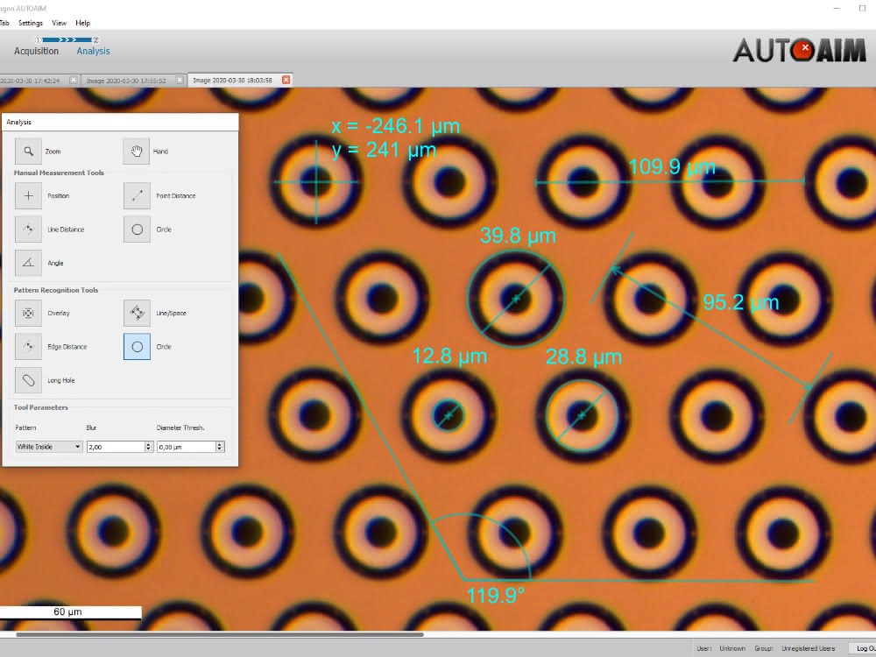The image size is (876, 657).
Task: Click the Pattern Recognition Tools heading
Action: pos(56,290)
